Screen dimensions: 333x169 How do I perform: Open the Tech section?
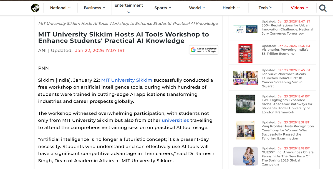pyautogui.click(x=263, y=8)
